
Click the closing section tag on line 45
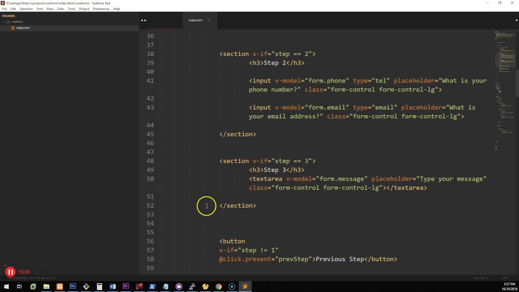point(238,134)
